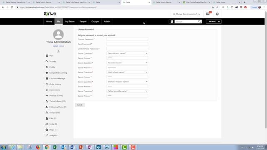The height and width of the screenshot is (150, 267).
Task: Click the Secret Answer field below Father's middle name
Action: click(x=127, y=96)
